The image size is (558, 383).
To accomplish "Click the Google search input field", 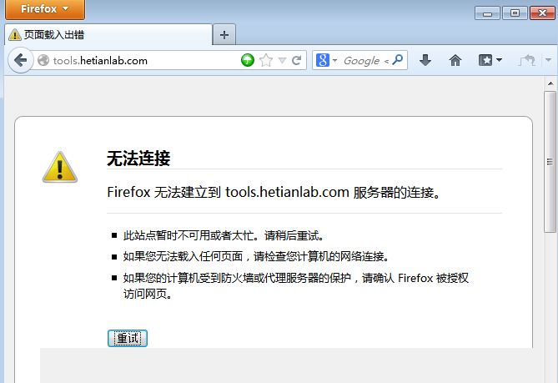I will click(x=364, y=61).
